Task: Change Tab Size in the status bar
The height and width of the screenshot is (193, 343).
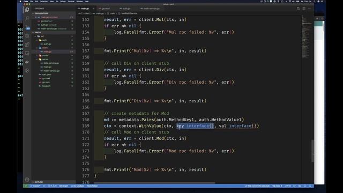Action: [277, 186]
